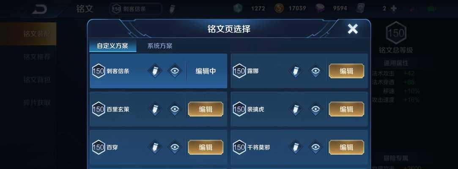Switch to the 系统方案 tab

click(159, 46)
